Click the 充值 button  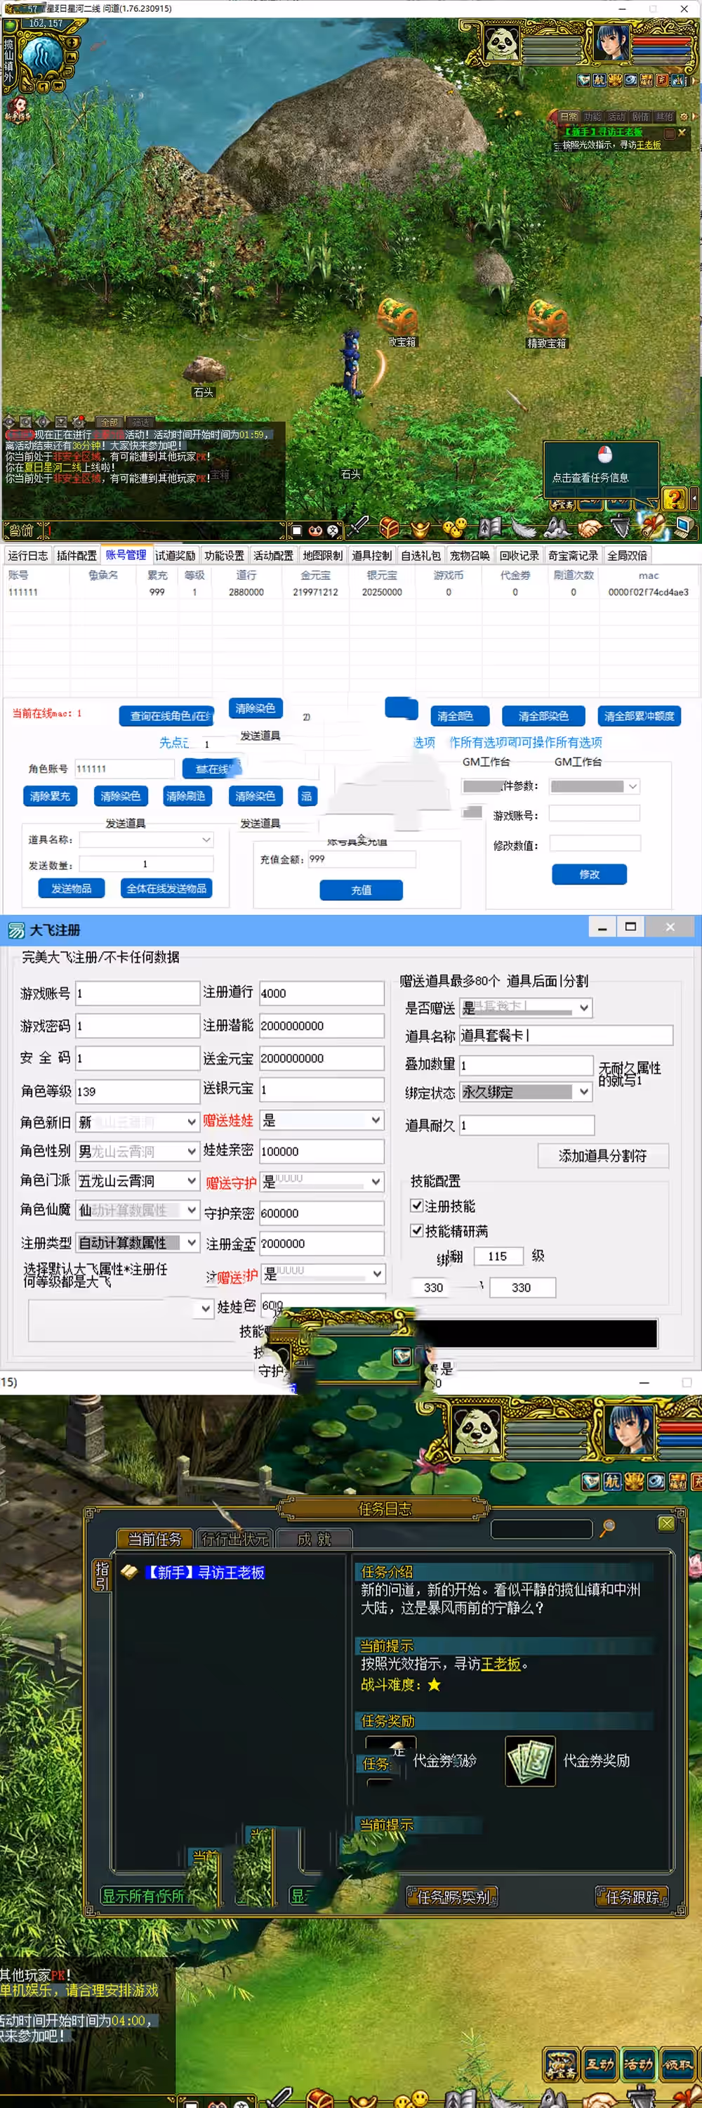tap(360, 890)
